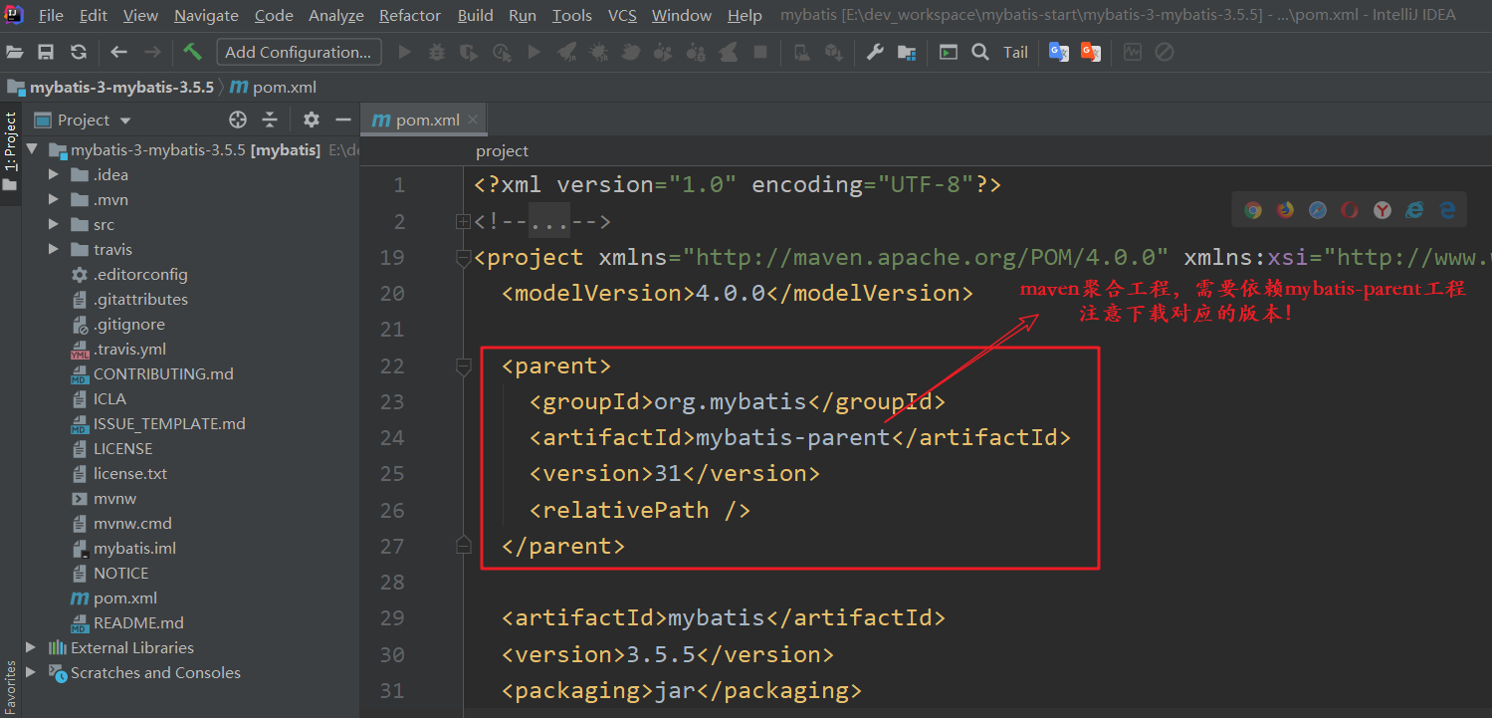
Task: Select mvnw.cmd file
Action: coord(132,523)
